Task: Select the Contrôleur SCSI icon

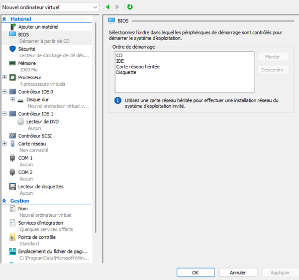Action: [x=13, y=135]
